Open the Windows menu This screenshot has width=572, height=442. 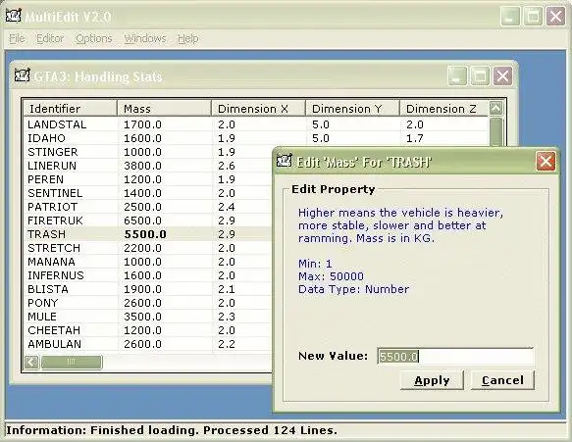(x=145, y=38)
